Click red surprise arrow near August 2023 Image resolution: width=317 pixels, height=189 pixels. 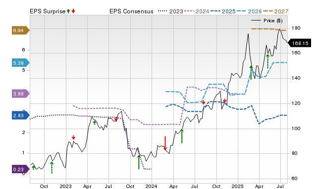(116, 119)
